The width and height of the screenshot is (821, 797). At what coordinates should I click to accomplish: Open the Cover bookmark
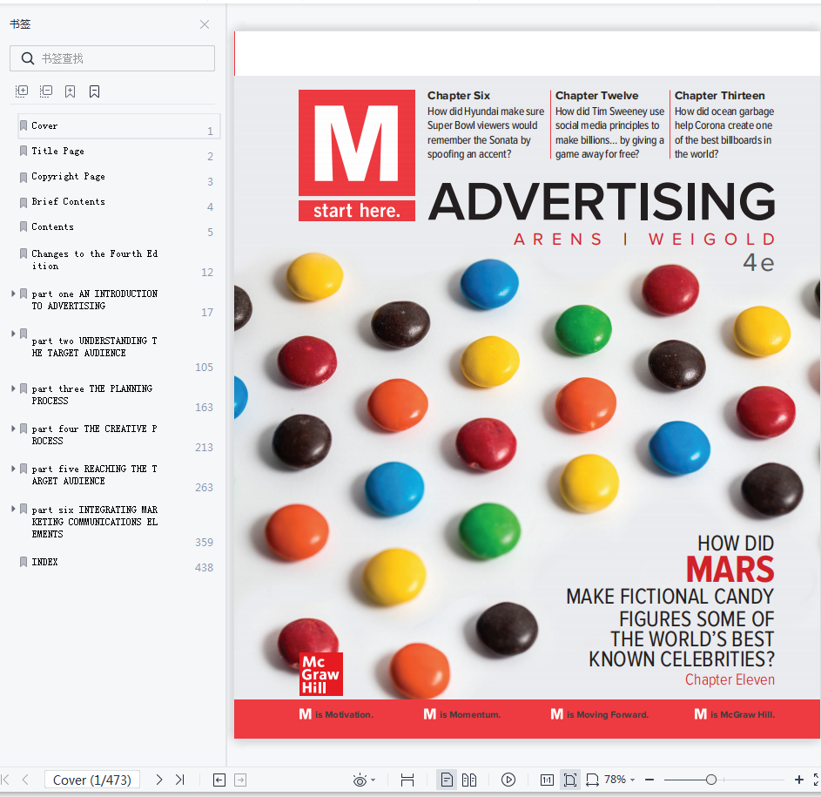click(x=119, y=126)
